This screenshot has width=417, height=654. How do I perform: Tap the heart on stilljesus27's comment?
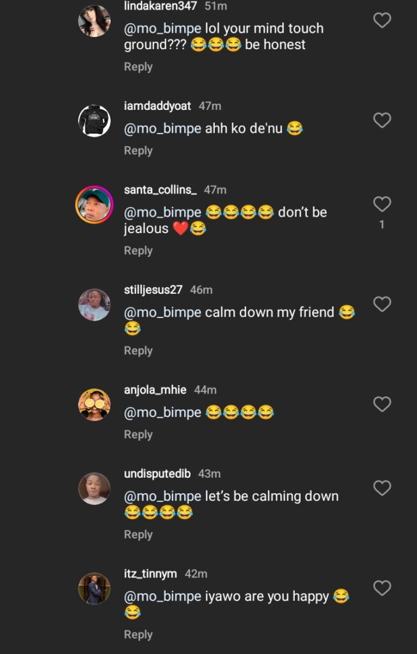[x=382, y=304]
